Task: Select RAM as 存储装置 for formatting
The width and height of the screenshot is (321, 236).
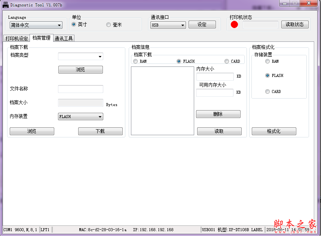Action: (267, 61)
